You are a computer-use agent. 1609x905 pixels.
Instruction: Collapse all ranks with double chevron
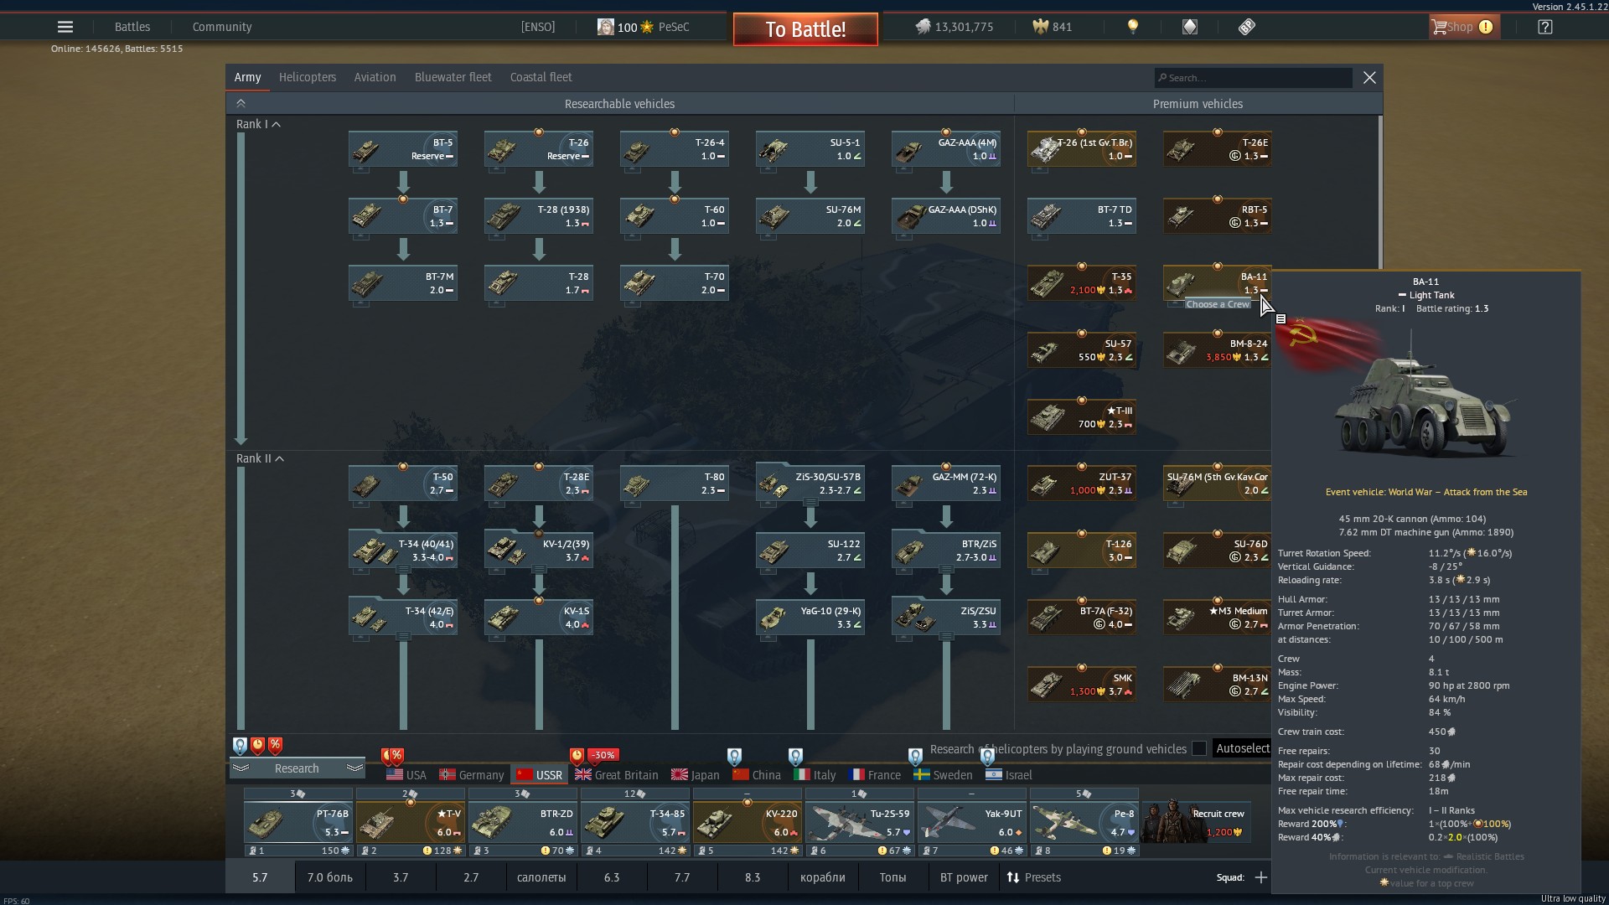coord(241,103)
